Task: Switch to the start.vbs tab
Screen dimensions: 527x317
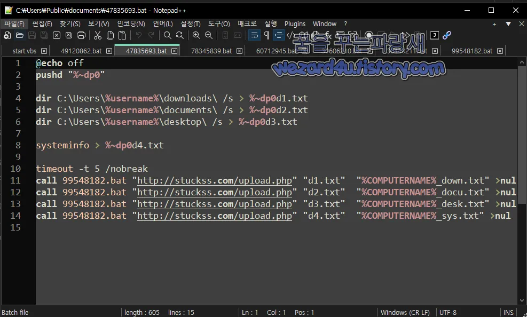Action: (24, 51)
